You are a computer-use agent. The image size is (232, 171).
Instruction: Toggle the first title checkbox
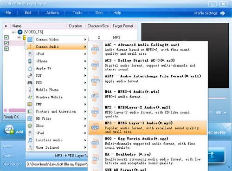6,38
